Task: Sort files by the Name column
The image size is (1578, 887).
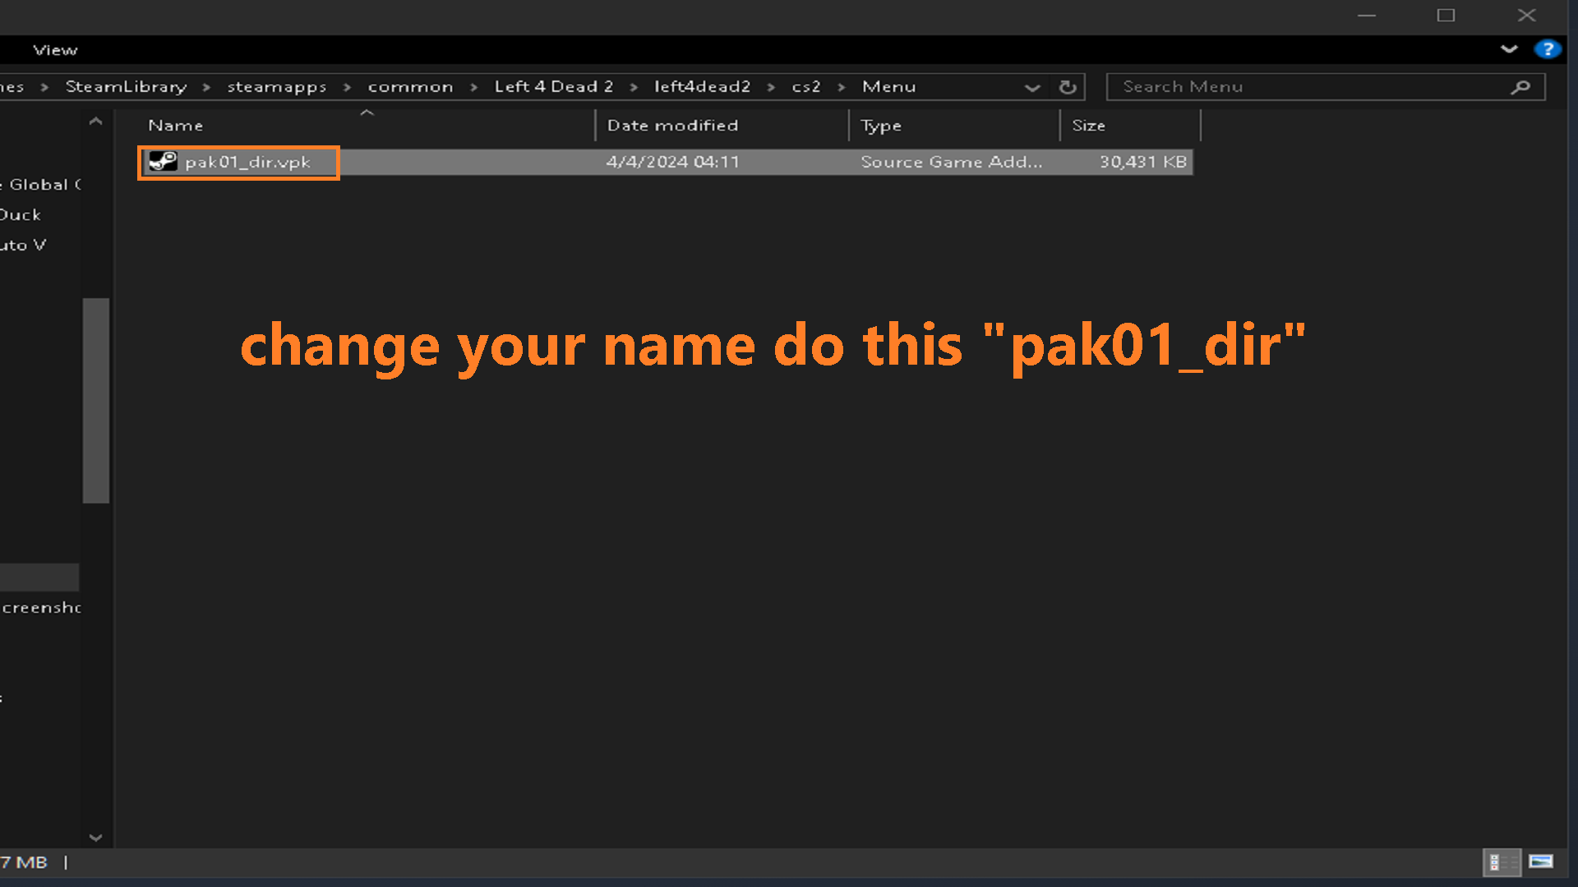Action: pyautogui.click(x=176, y=126)
